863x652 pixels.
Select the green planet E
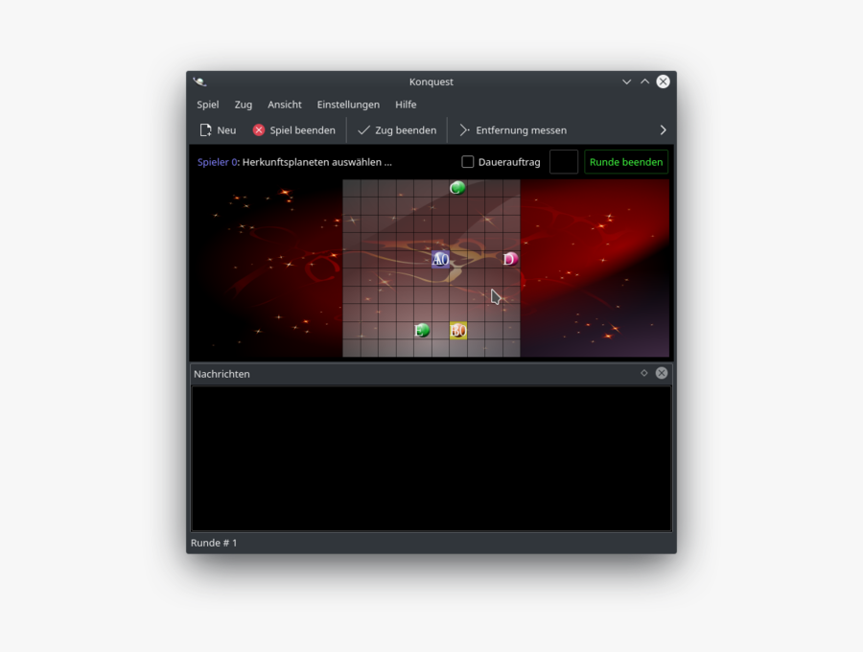click(x=422, y=331)
